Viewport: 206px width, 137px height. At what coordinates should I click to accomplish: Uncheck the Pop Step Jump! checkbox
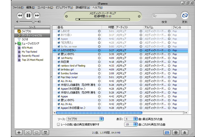pos(59,77)
